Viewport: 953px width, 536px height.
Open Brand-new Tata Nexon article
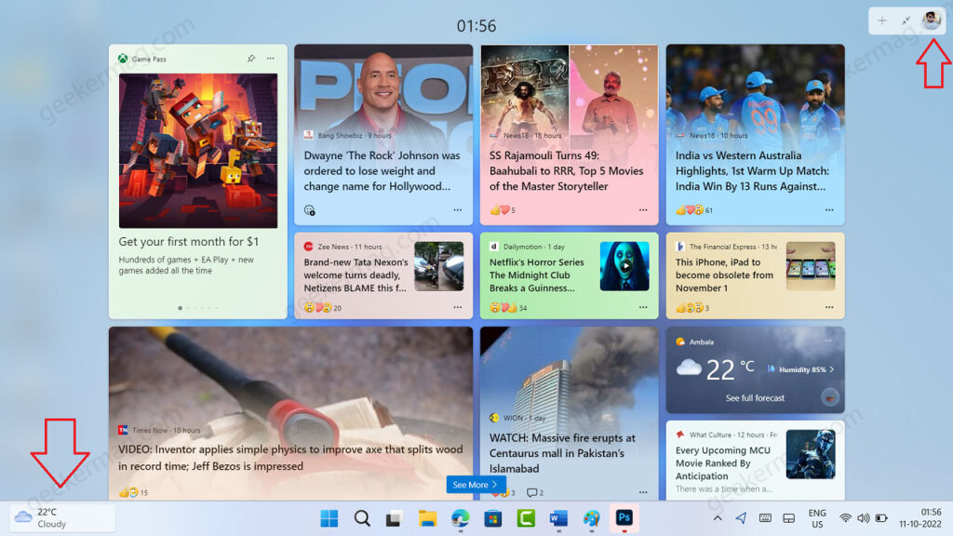(356, 275)
